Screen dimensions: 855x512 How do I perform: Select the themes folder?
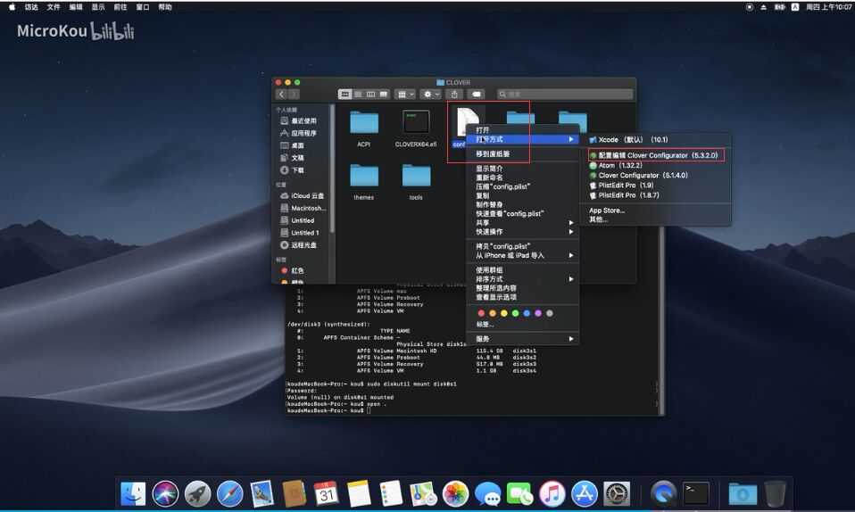[x=364, y=182]
